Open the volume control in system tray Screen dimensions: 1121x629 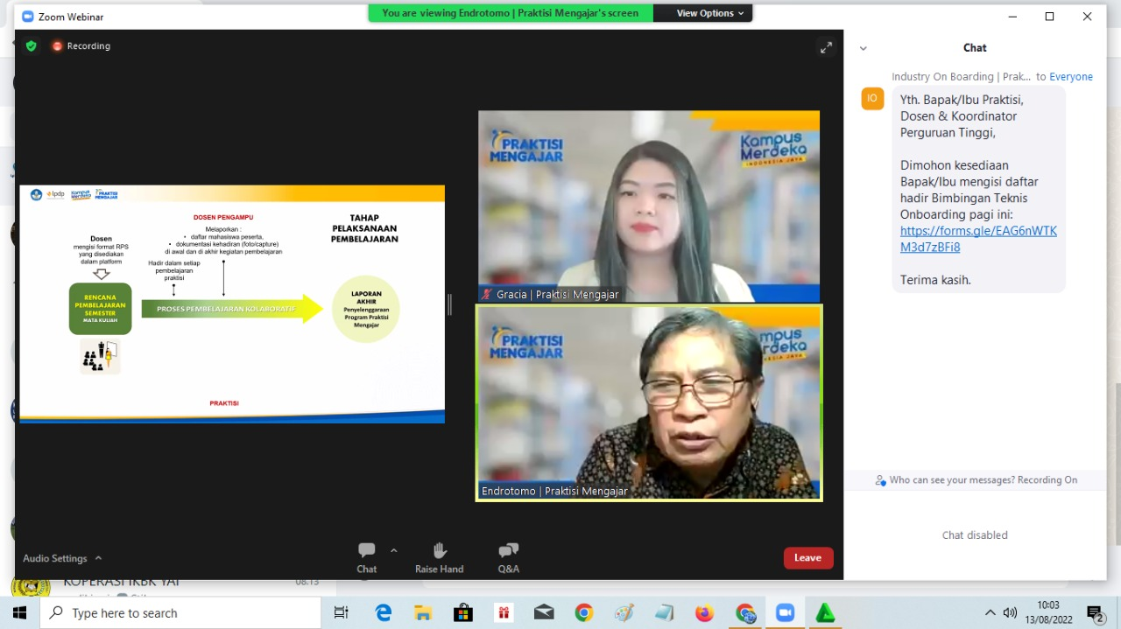(x=1011, y=613)
